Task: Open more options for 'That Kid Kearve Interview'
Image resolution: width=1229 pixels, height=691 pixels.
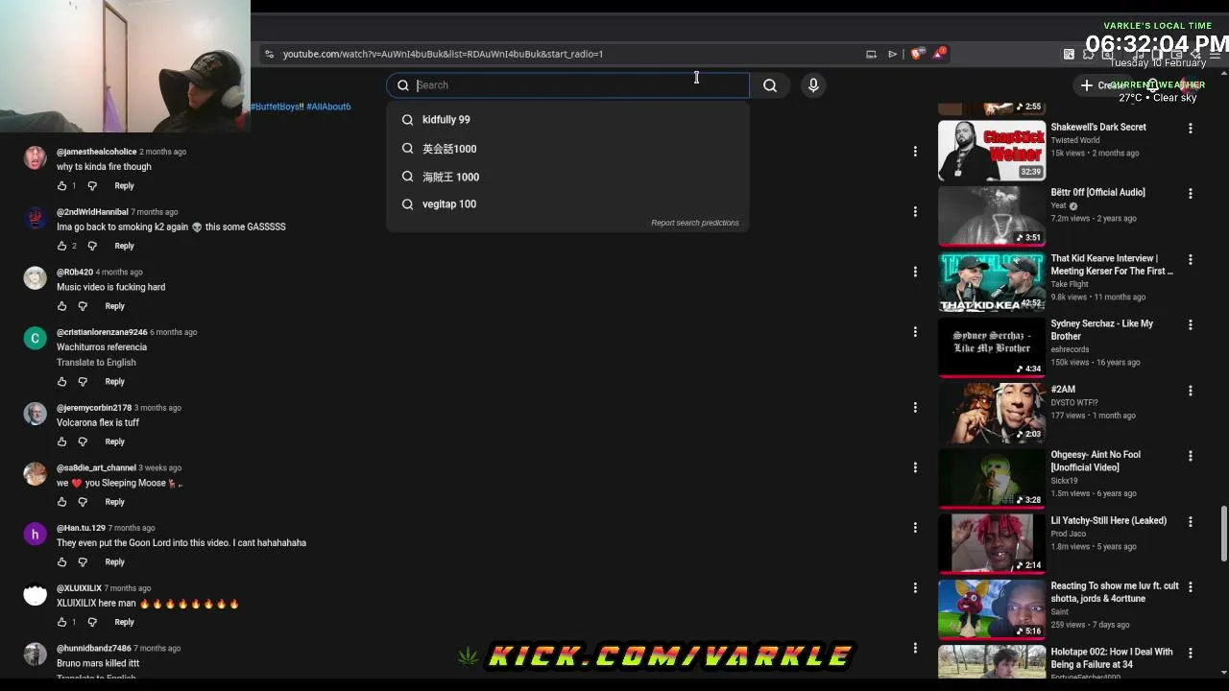Action: tap(1191, 259)
